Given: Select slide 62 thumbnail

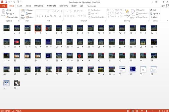Looking at the screenshot, I should tap(17, 83).
